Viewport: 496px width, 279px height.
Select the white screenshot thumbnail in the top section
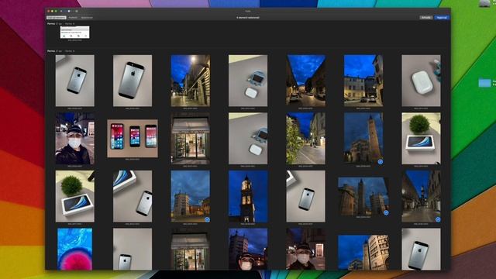75,33
